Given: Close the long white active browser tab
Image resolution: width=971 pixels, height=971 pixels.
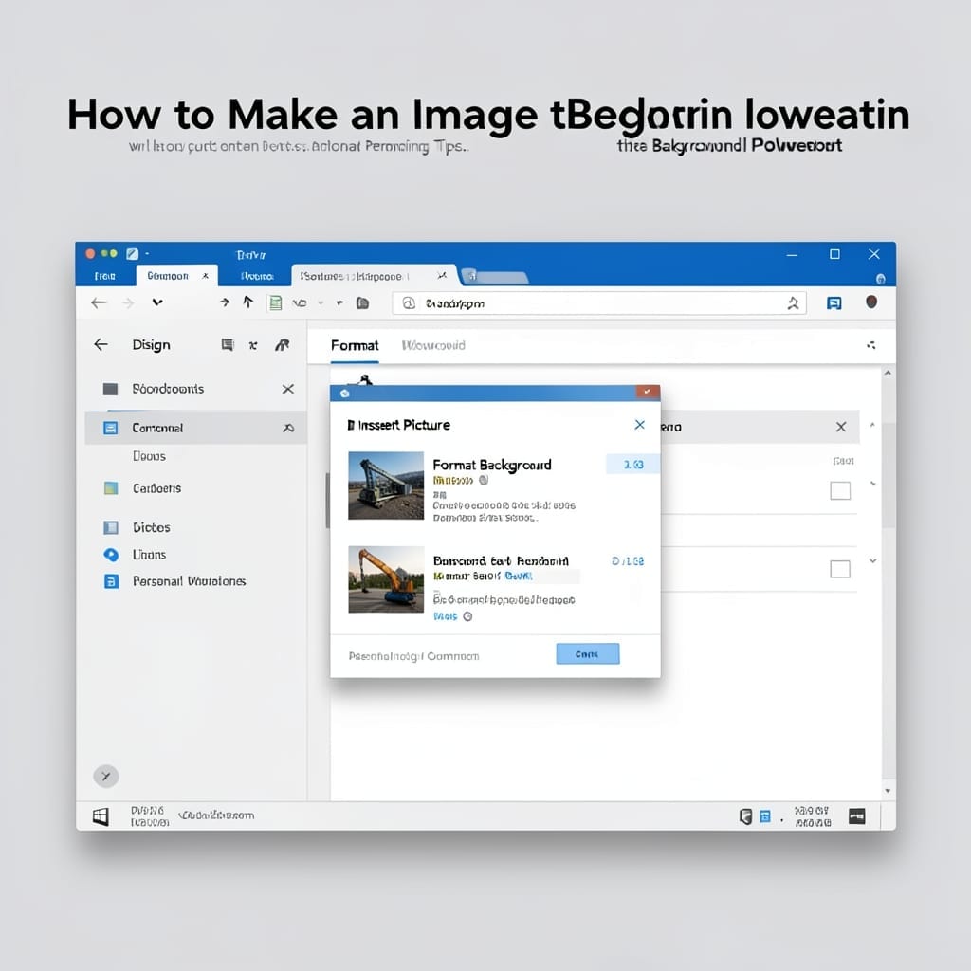Looking at the screenshot, I should pyautogui.click(x=442, y=275).
